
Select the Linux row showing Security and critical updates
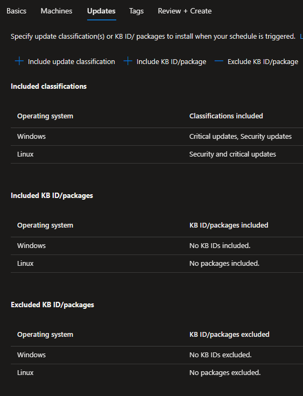(x=157, y=154)
